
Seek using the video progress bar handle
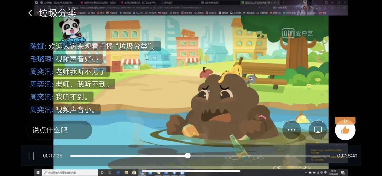pyautogui.click(x=187, y=156)
